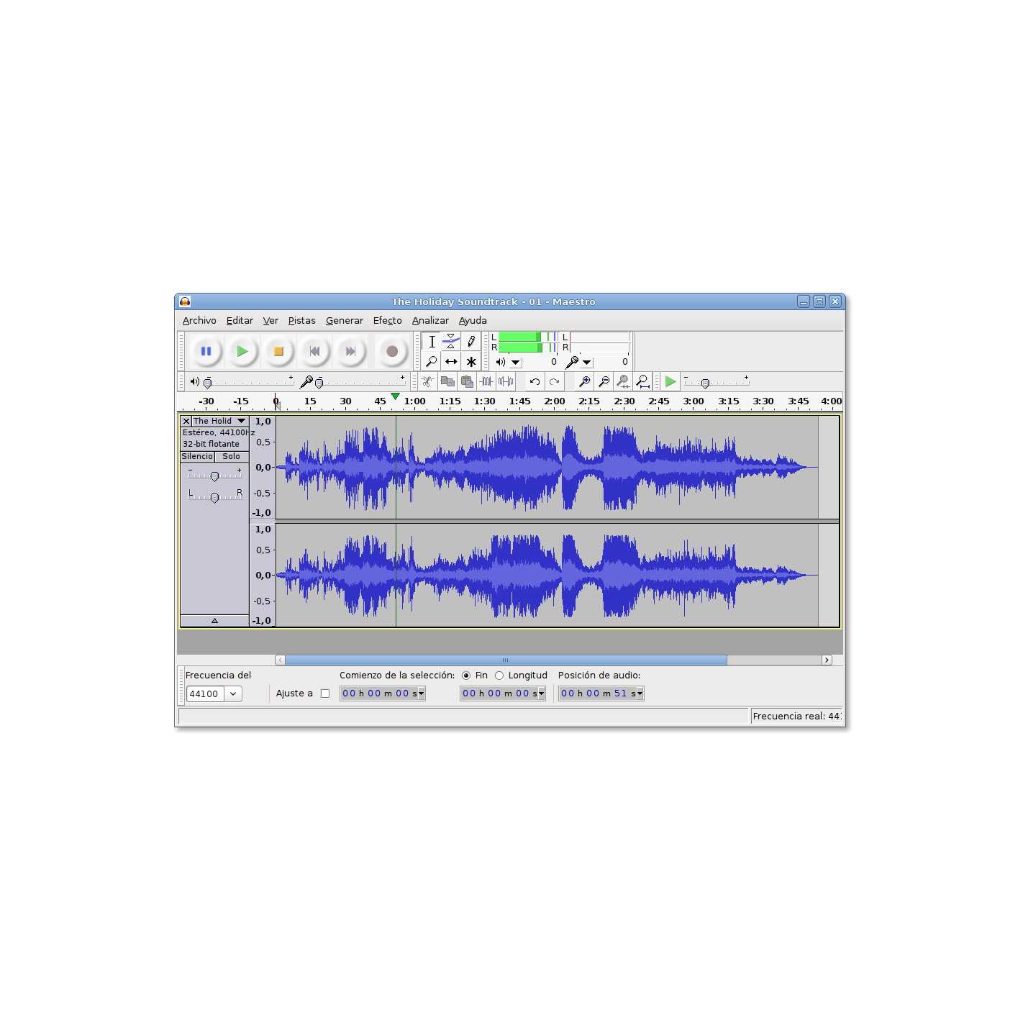Click the Pause playback button
This screenshot has height=1023, width=1023.
[206, 352]
